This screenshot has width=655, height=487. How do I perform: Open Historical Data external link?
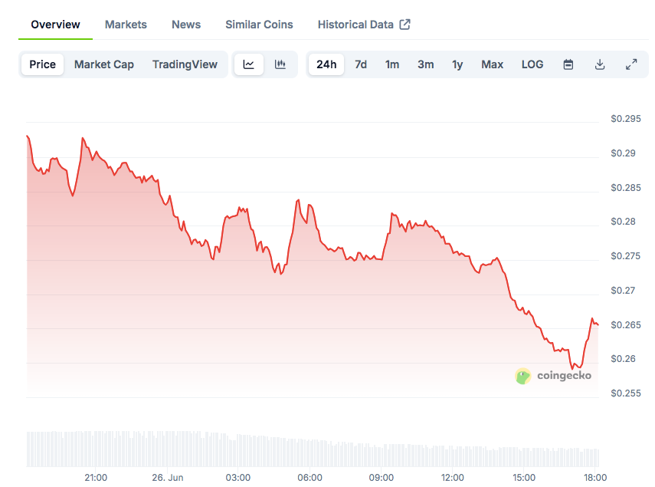[364, 25]
